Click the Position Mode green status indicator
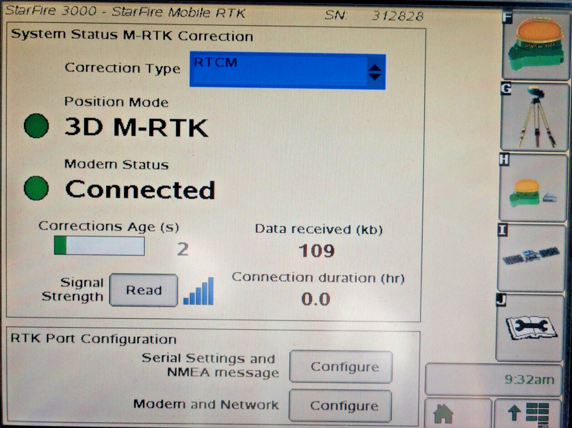The width and height of the screenshot is (572, 428). point(35,125)
